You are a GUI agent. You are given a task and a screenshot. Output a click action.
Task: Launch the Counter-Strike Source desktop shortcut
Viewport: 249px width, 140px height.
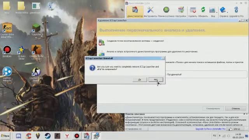click(36, 74)
